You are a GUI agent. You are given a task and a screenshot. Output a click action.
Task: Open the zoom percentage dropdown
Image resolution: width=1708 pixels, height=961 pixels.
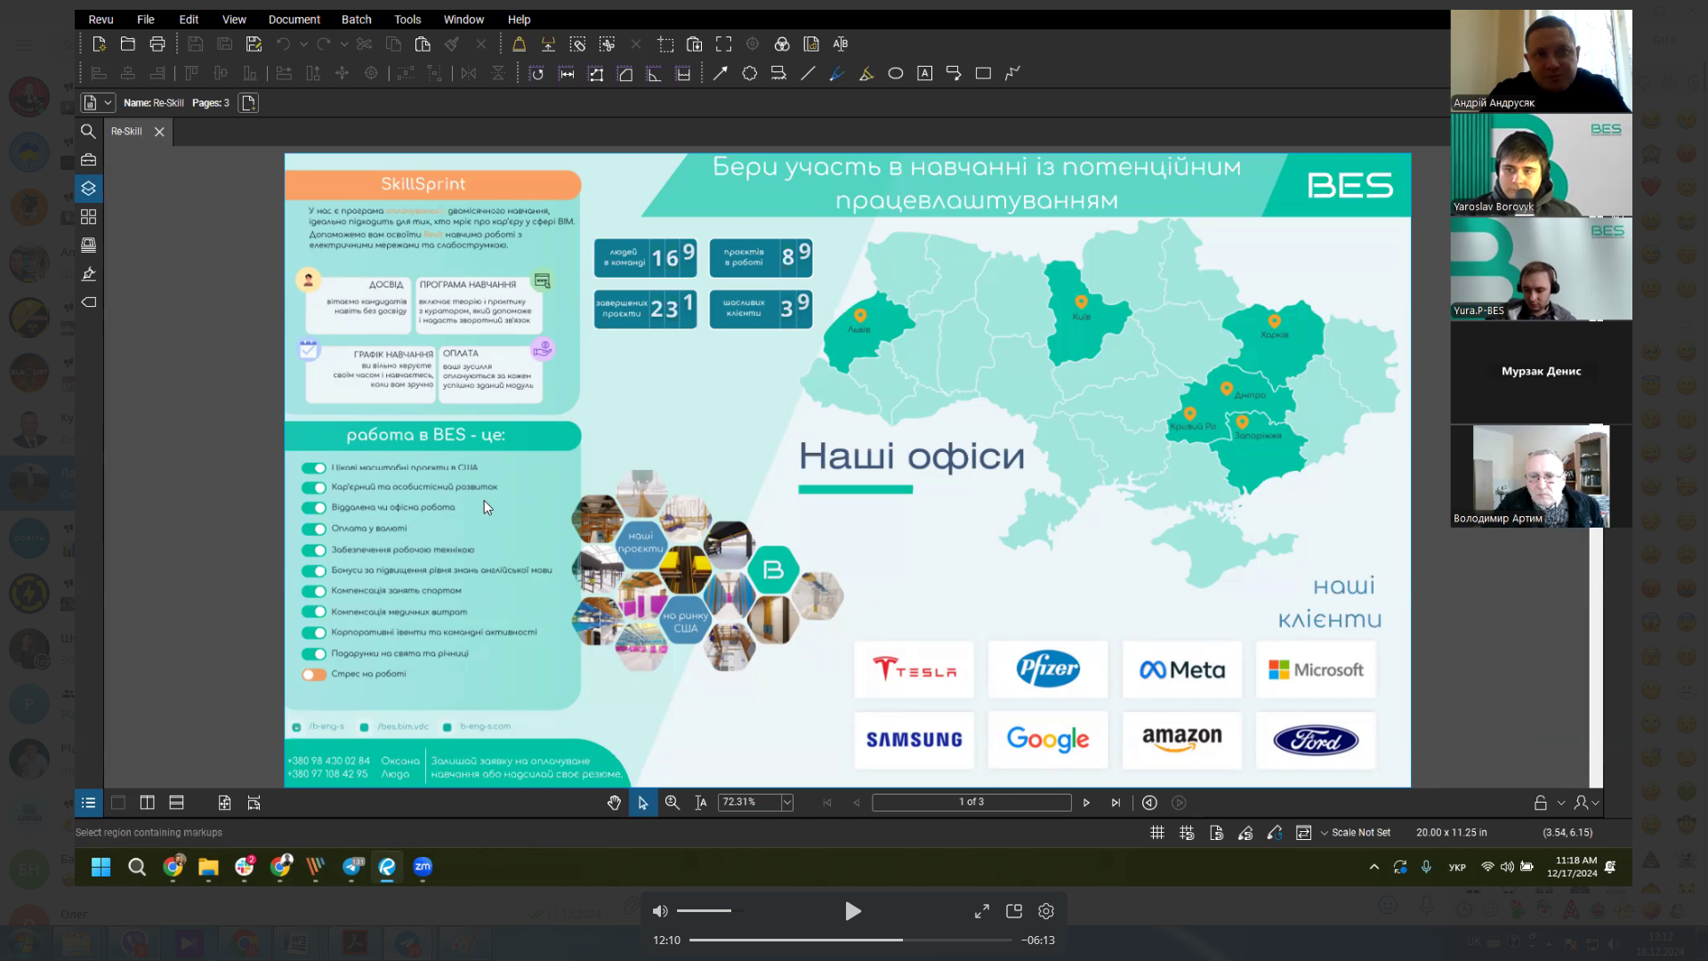[x=787, y=803]
